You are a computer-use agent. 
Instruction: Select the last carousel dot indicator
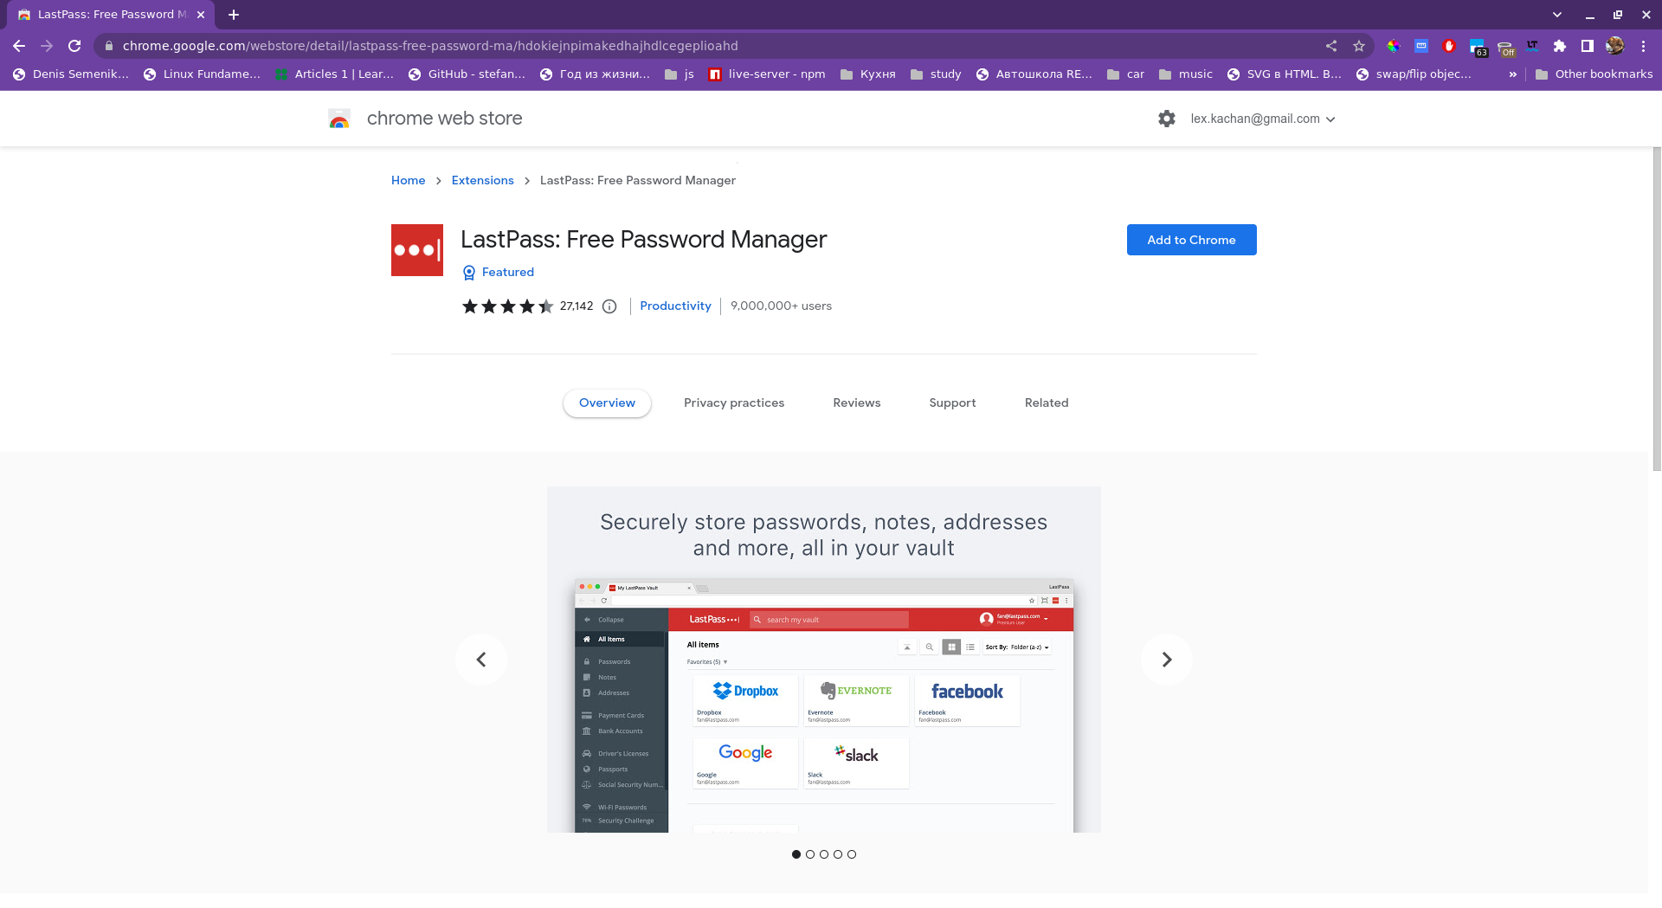click(852, 854)
